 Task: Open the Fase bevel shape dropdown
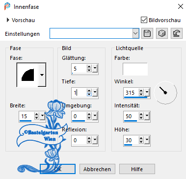click(42, 75)
